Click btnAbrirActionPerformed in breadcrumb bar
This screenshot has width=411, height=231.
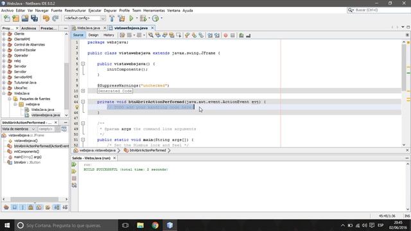148,151
